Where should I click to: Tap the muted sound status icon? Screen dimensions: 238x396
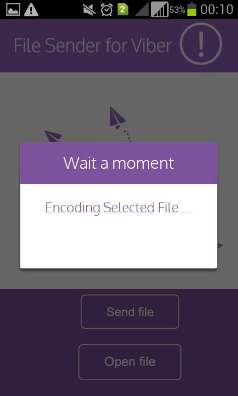point(89,10)
